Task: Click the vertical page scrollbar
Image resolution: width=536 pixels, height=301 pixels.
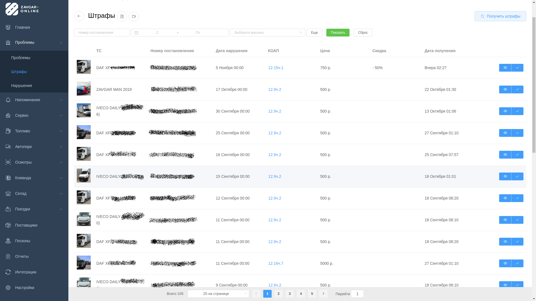Action: [534, 84]
